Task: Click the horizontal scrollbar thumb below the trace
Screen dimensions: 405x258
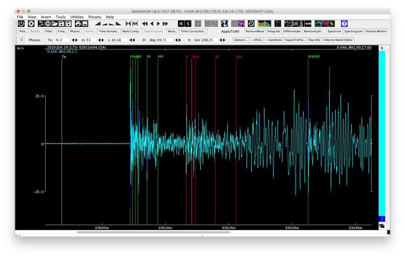Action: [x=153, y=232]
